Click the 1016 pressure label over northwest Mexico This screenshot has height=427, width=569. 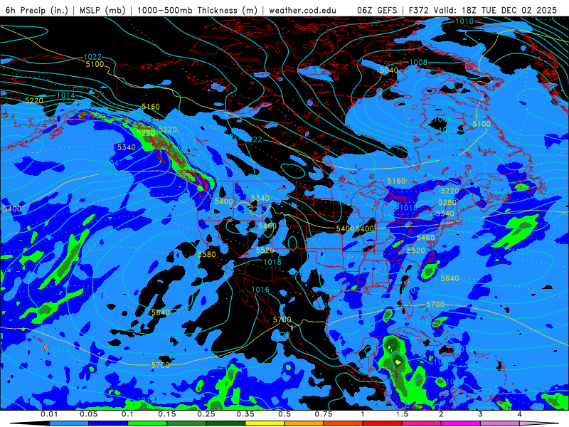(260, 290)
